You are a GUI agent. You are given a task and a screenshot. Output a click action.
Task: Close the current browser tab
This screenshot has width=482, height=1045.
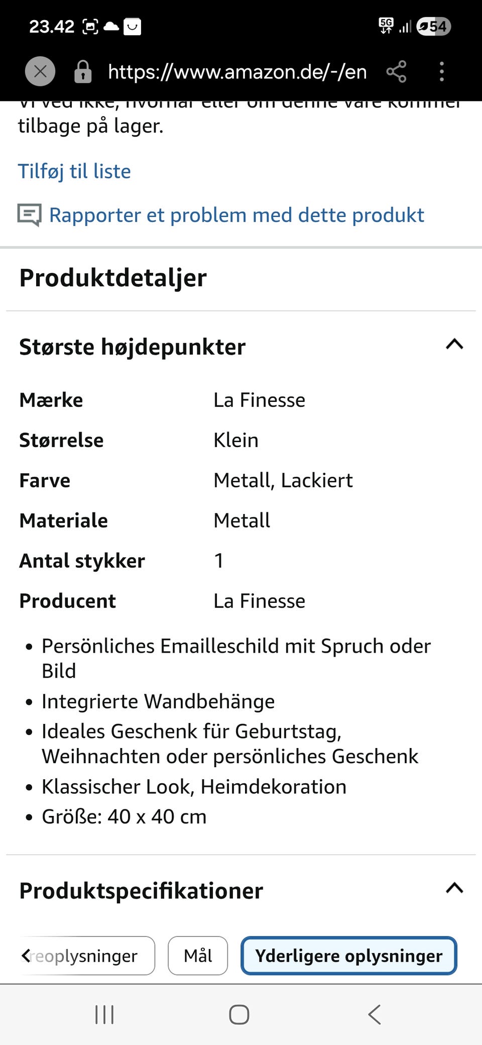40,71
